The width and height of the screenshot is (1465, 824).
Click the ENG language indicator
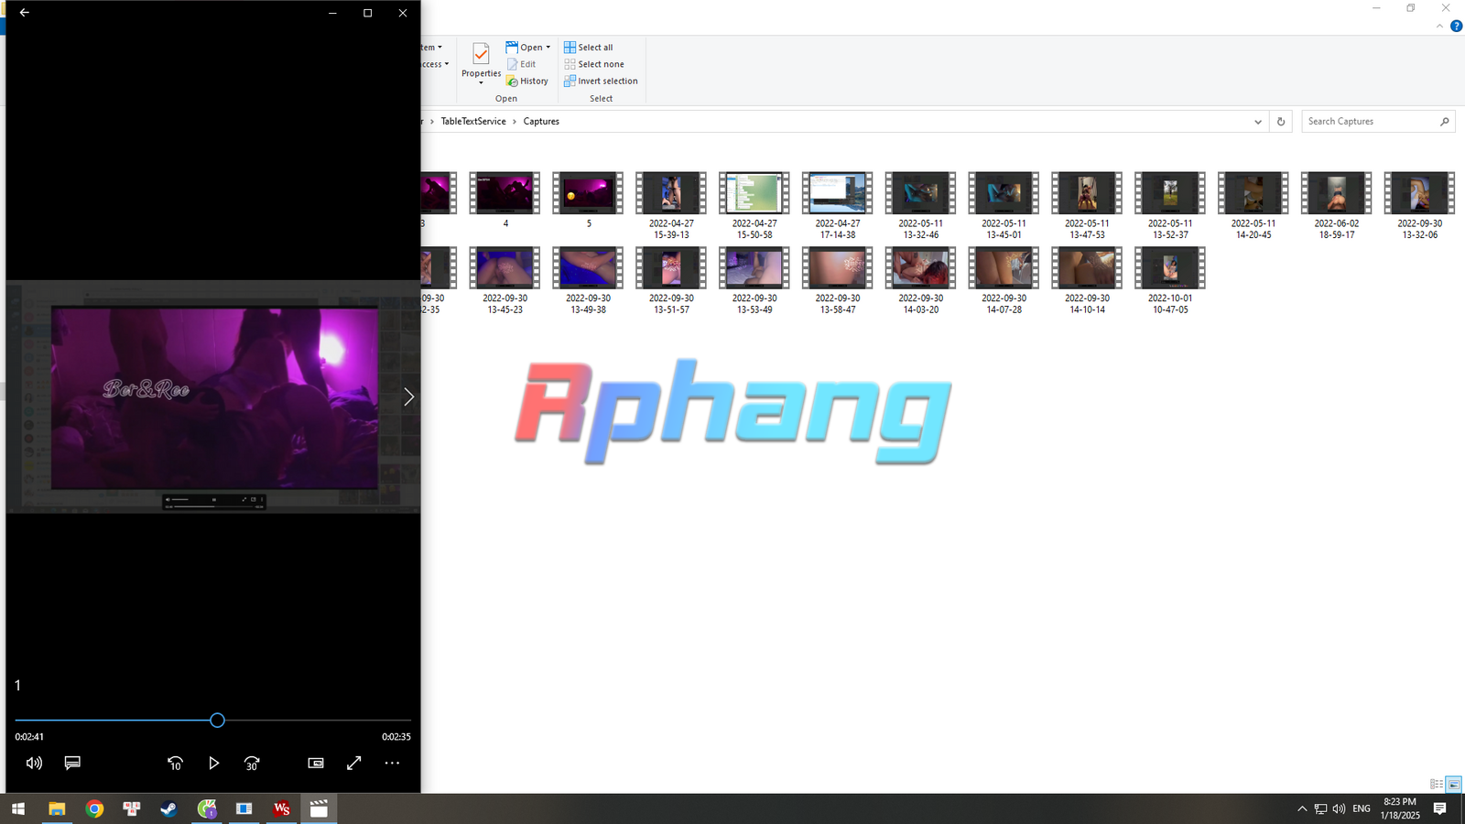pos(1362,808)
